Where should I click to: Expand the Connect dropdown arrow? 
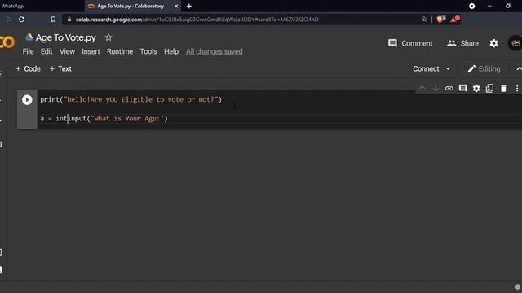pos(448,68)
